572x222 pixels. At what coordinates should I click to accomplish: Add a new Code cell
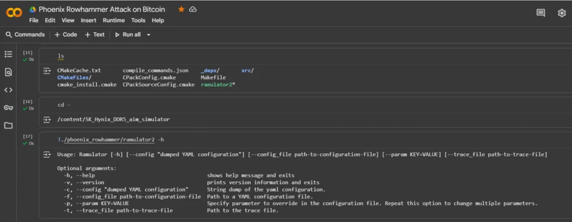tap(66, 35)
